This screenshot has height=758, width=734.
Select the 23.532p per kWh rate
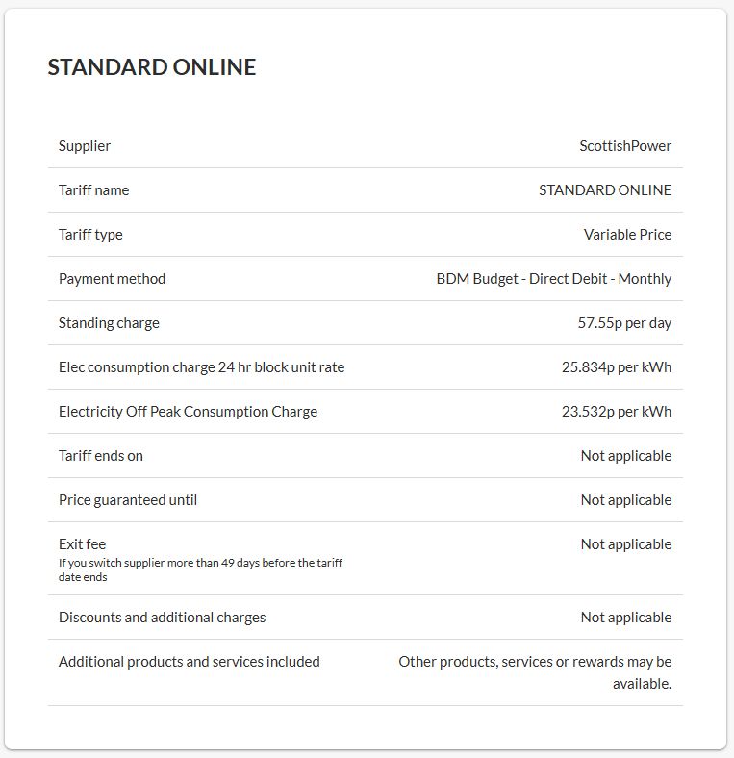pyautogui.click(x=617, y=412)
